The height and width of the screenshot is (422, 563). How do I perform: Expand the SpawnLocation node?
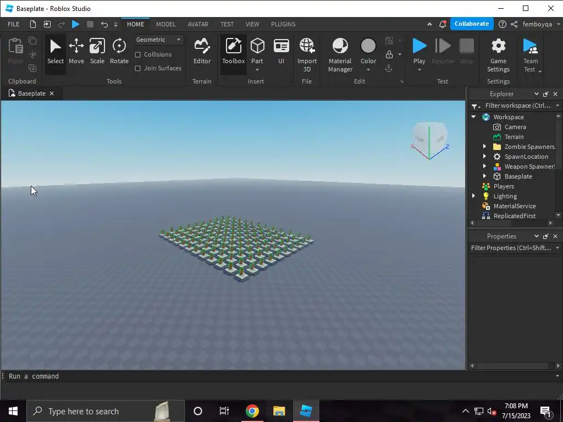[484, 157]
